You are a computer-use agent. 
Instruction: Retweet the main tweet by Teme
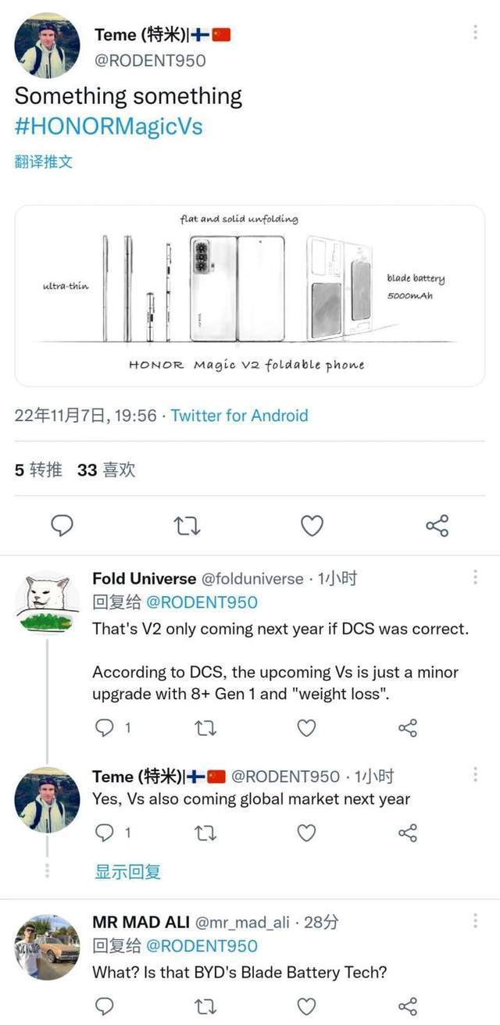(x=187, y=526)
